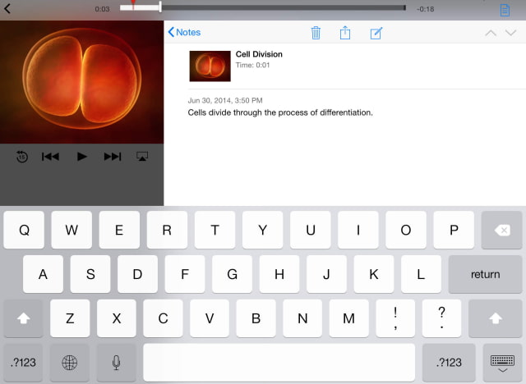Edit the note with compose icon
526x384 pixels.
coord(376,33)
